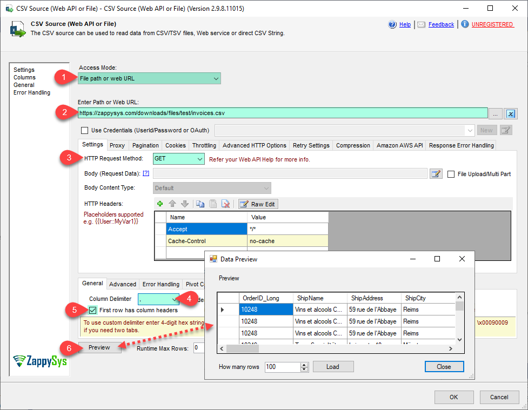528x410 pixels.
Task: Click the Raw Edit button
Action: pyautogui.click(x=258, y=204)
